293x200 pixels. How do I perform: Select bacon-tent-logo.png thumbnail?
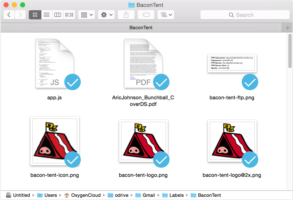(x=143, y=141)
